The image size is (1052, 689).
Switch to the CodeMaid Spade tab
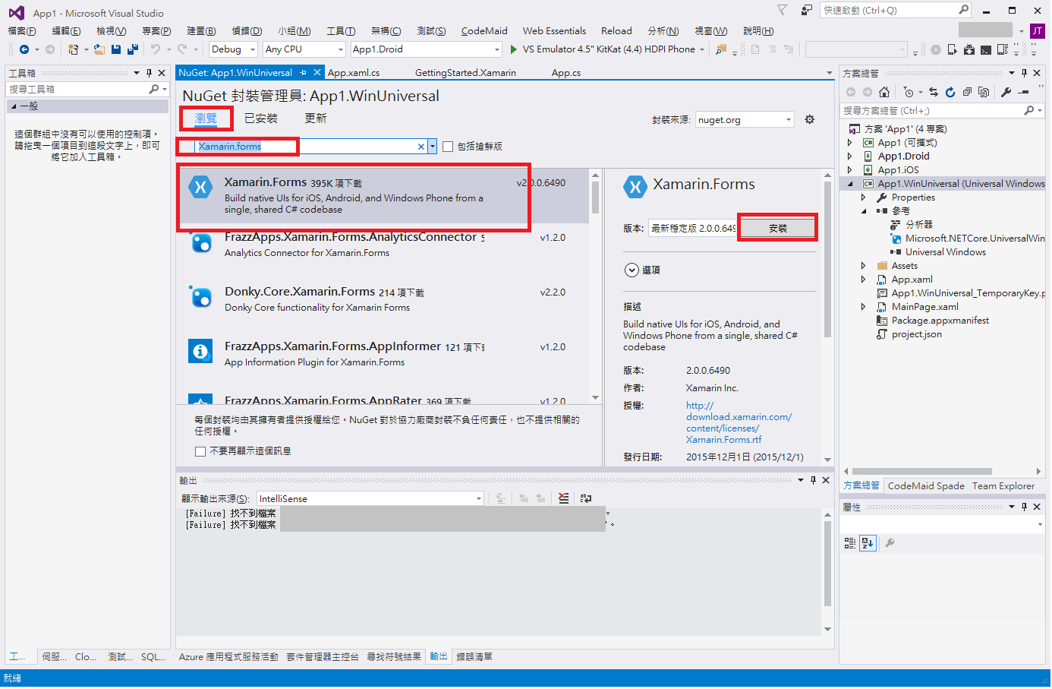926,486
